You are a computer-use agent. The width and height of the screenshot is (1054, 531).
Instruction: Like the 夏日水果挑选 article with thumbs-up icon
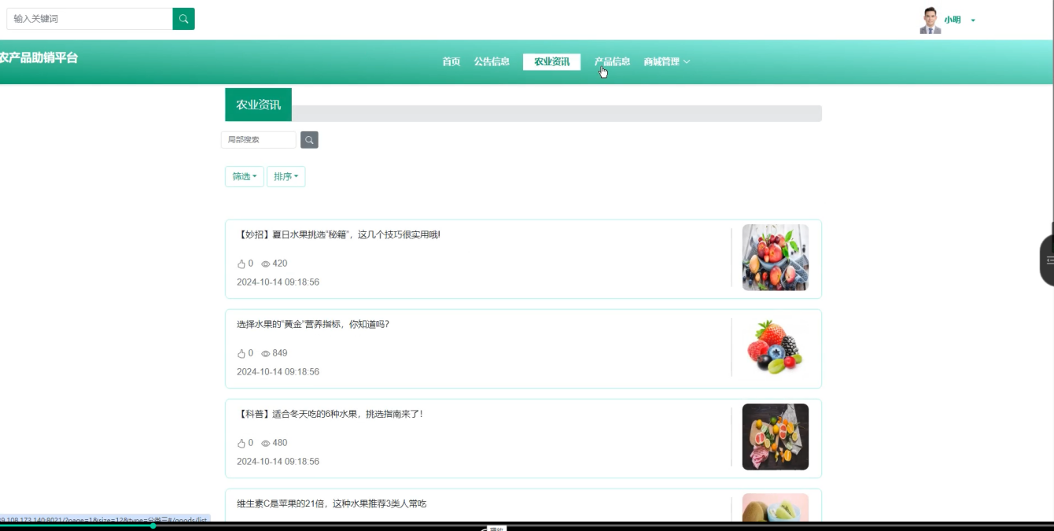click(x=241, y=264)
